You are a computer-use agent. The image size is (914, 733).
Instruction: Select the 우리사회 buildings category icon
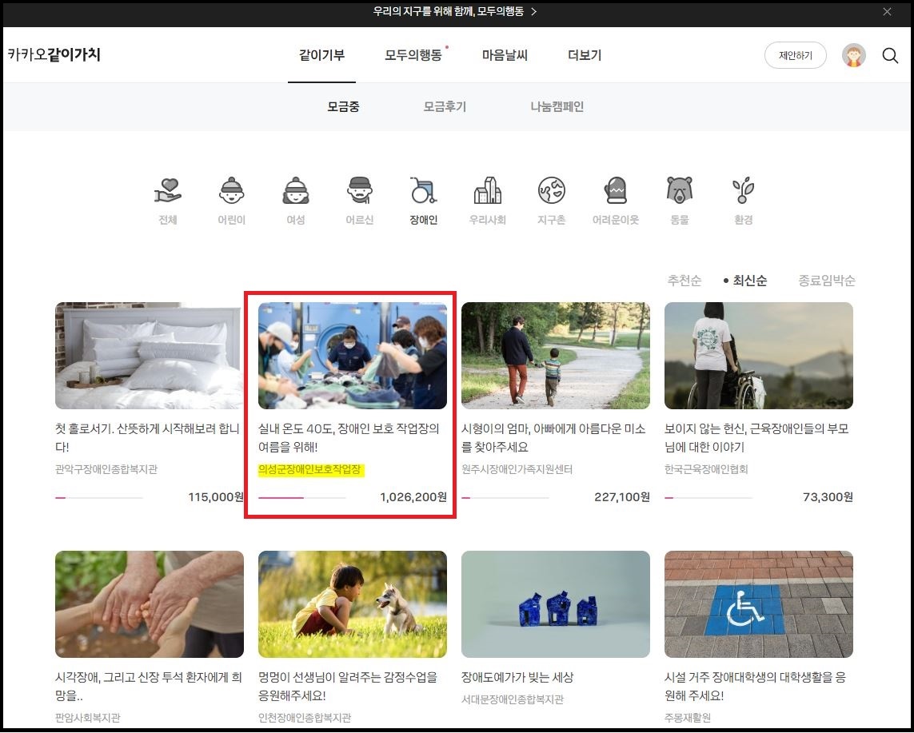pos(487,190)
